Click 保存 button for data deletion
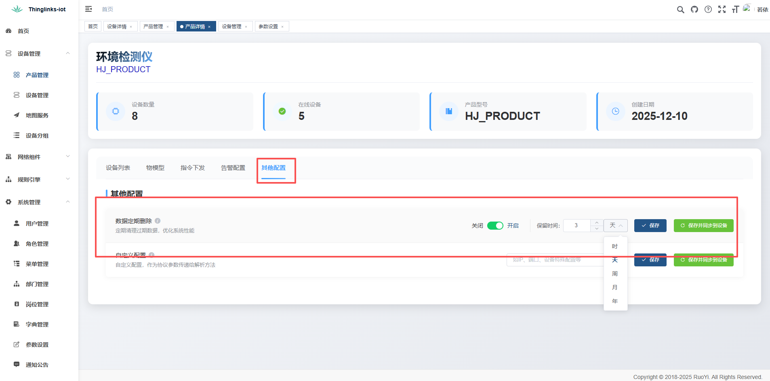 [650, 226]
